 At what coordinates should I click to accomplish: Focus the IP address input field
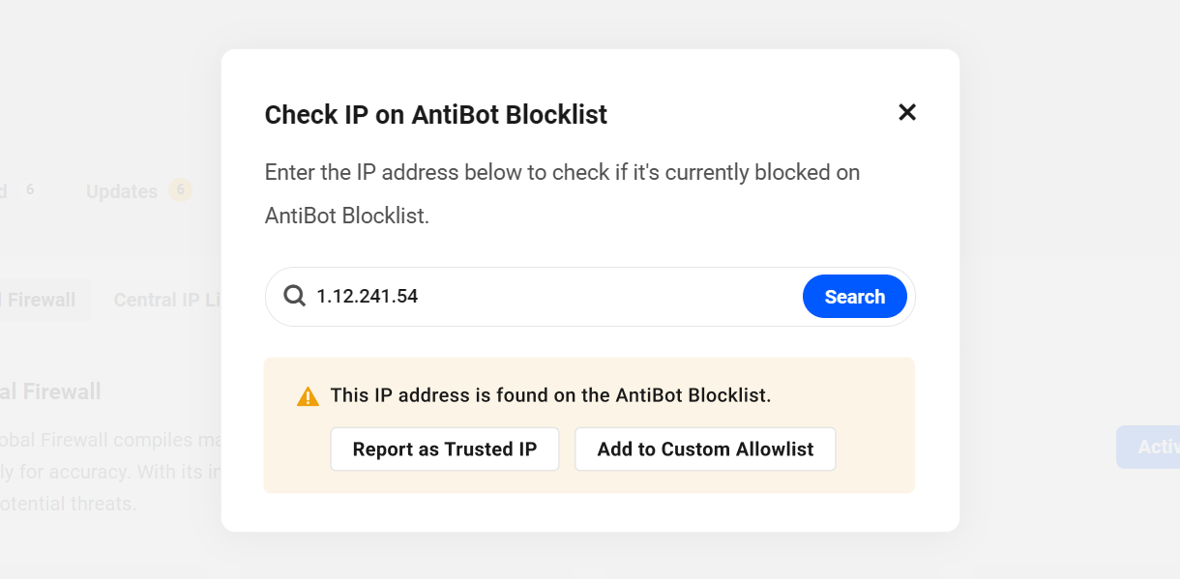tap(551, 297)
